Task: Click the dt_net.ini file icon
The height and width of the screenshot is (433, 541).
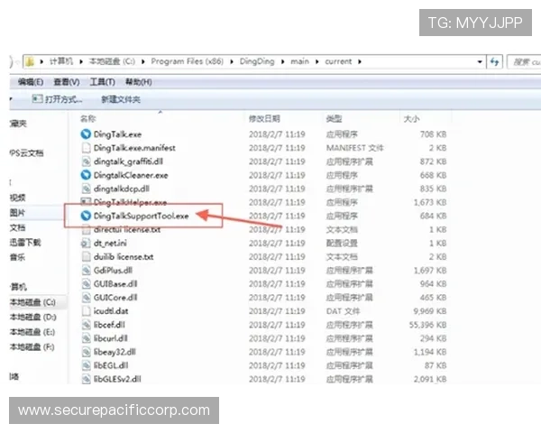Action: tap(86, 243)
